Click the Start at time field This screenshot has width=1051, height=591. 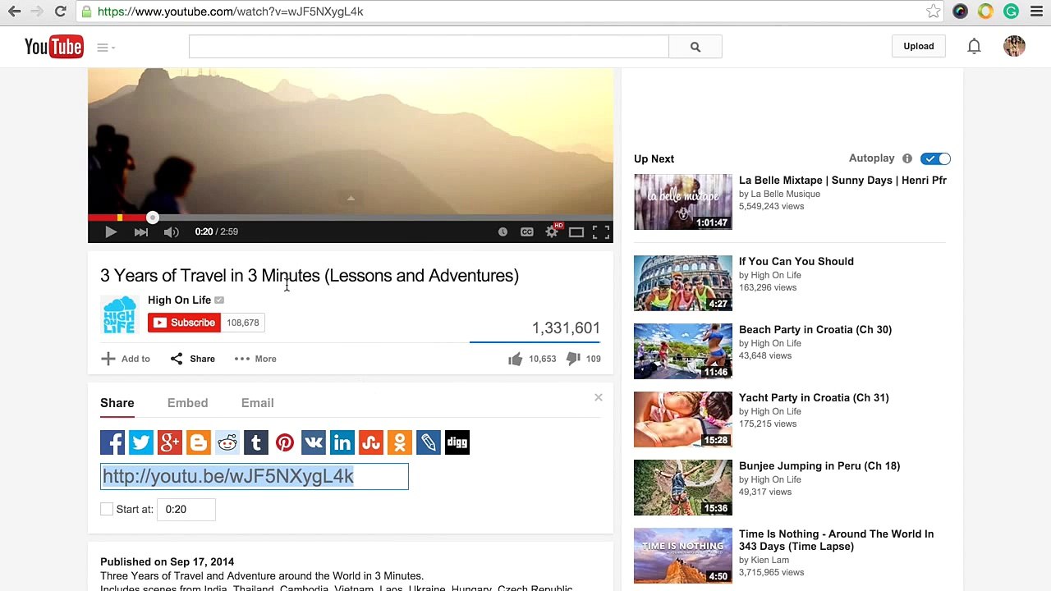point(186,510)
